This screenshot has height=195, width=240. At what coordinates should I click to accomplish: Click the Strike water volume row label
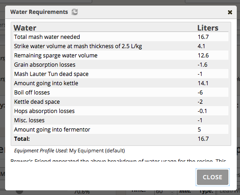78,46
